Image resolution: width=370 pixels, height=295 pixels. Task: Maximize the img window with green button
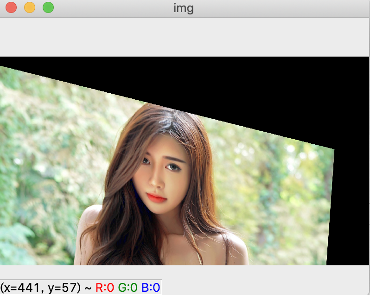pyautogui.click(x=48, y=7)
